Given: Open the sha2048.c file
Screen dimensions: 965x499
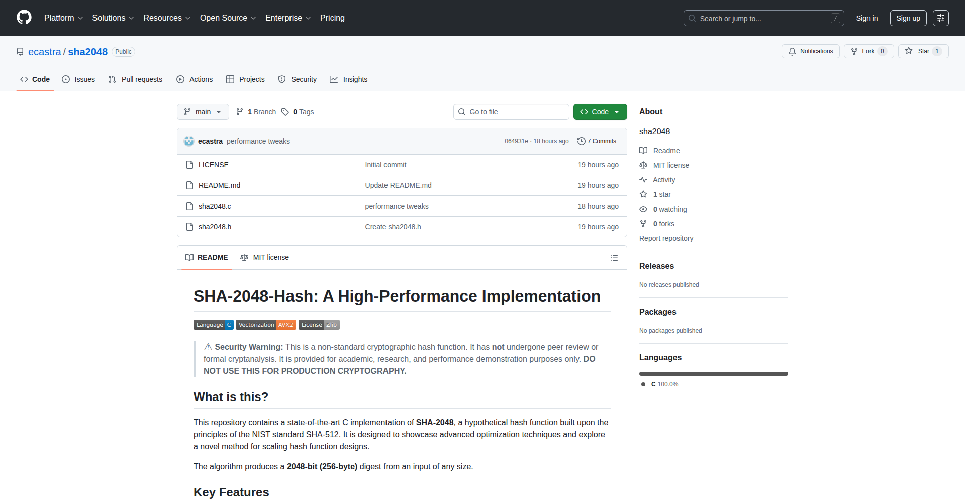Looking at the screenshot, I should (x=215, y=206).
